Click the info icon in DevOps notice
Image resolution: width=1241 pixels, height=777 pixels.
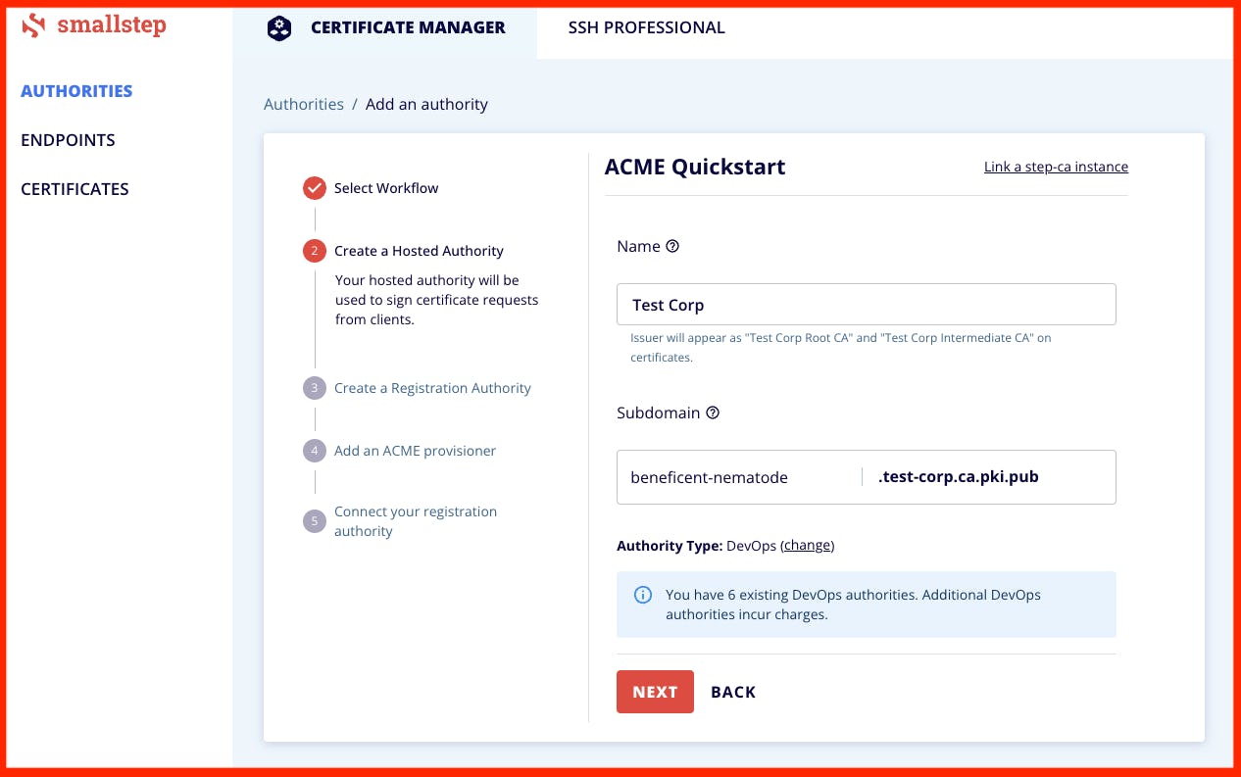[x=643, y=595]
